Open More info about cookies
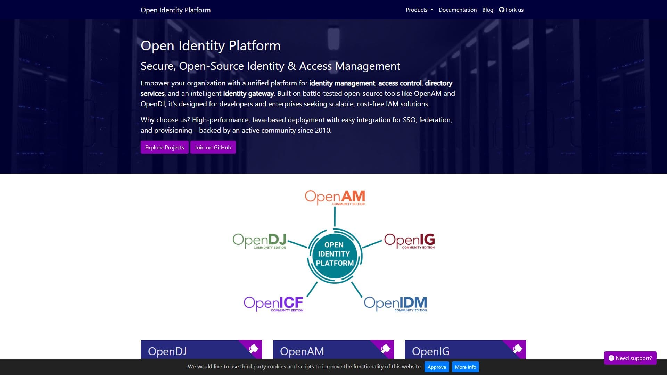 466,367
